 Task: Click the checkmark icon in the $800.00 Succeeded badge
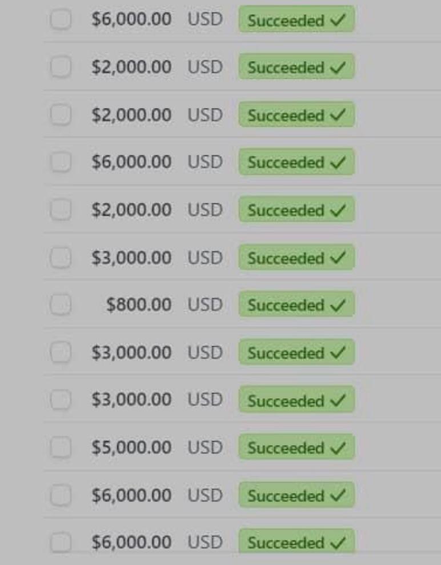pos(338,305)
